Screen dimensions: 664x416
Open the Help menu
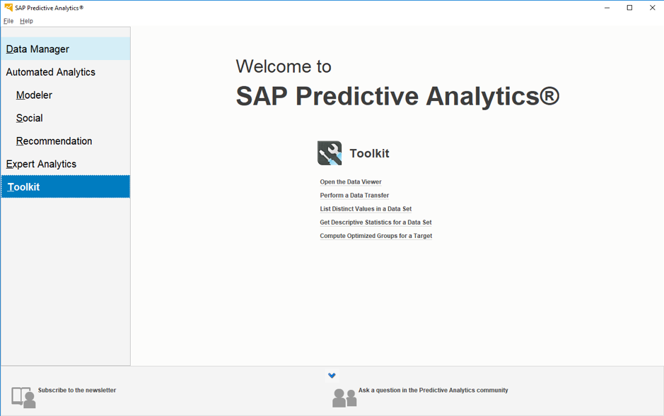click(26, 20)
